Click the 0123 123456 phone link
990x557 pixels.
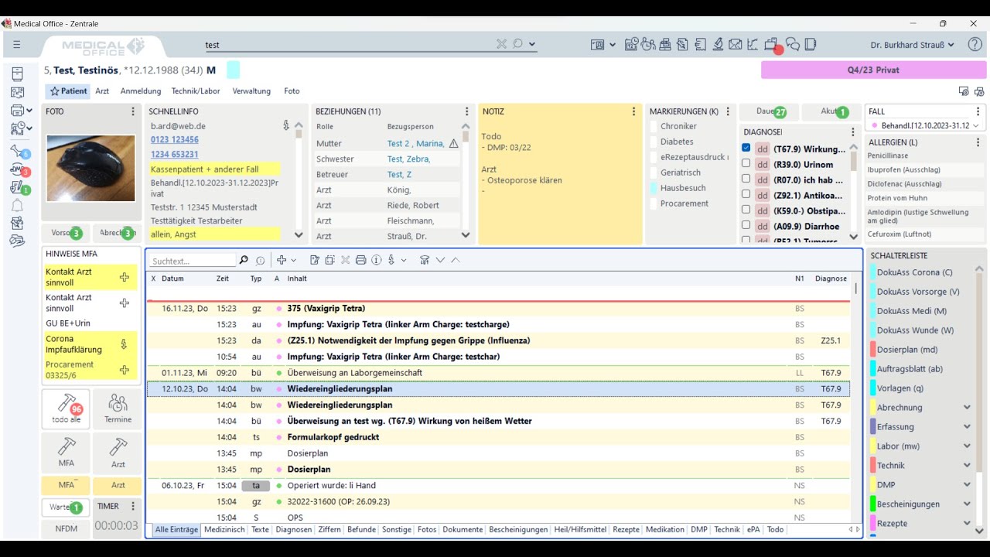coord(175,140)
